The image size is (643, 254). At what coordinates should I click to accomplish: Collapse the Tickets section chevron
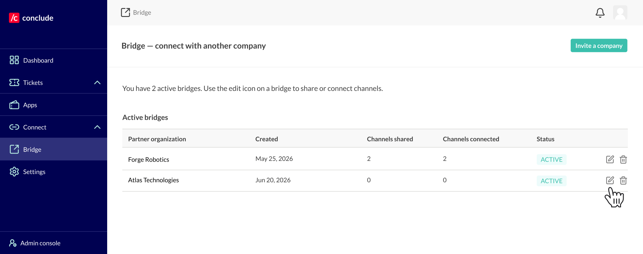[97, 83]
